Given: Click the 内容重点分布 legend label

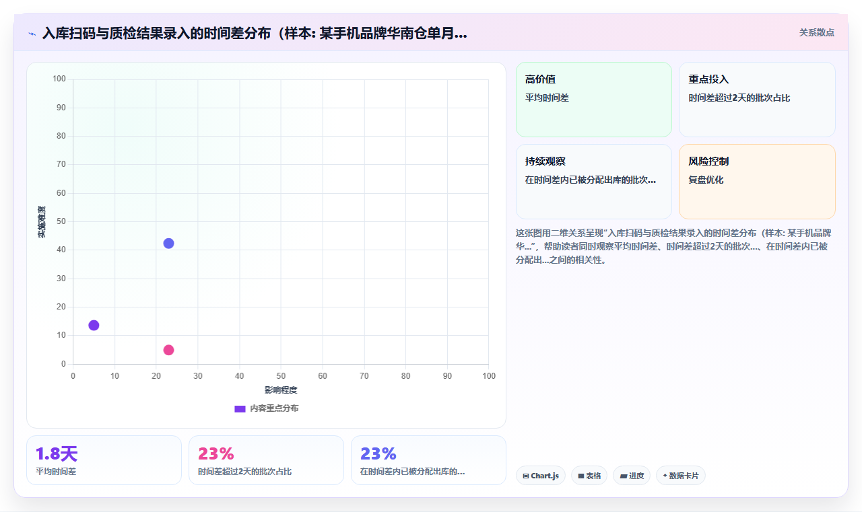Looking at the screenshot, I should [x=274, y=408].
